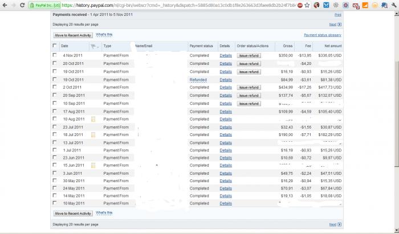Click the page's vertical scrollbar
The height and width of the screenshot is (234, 399).
click(396, 114)
